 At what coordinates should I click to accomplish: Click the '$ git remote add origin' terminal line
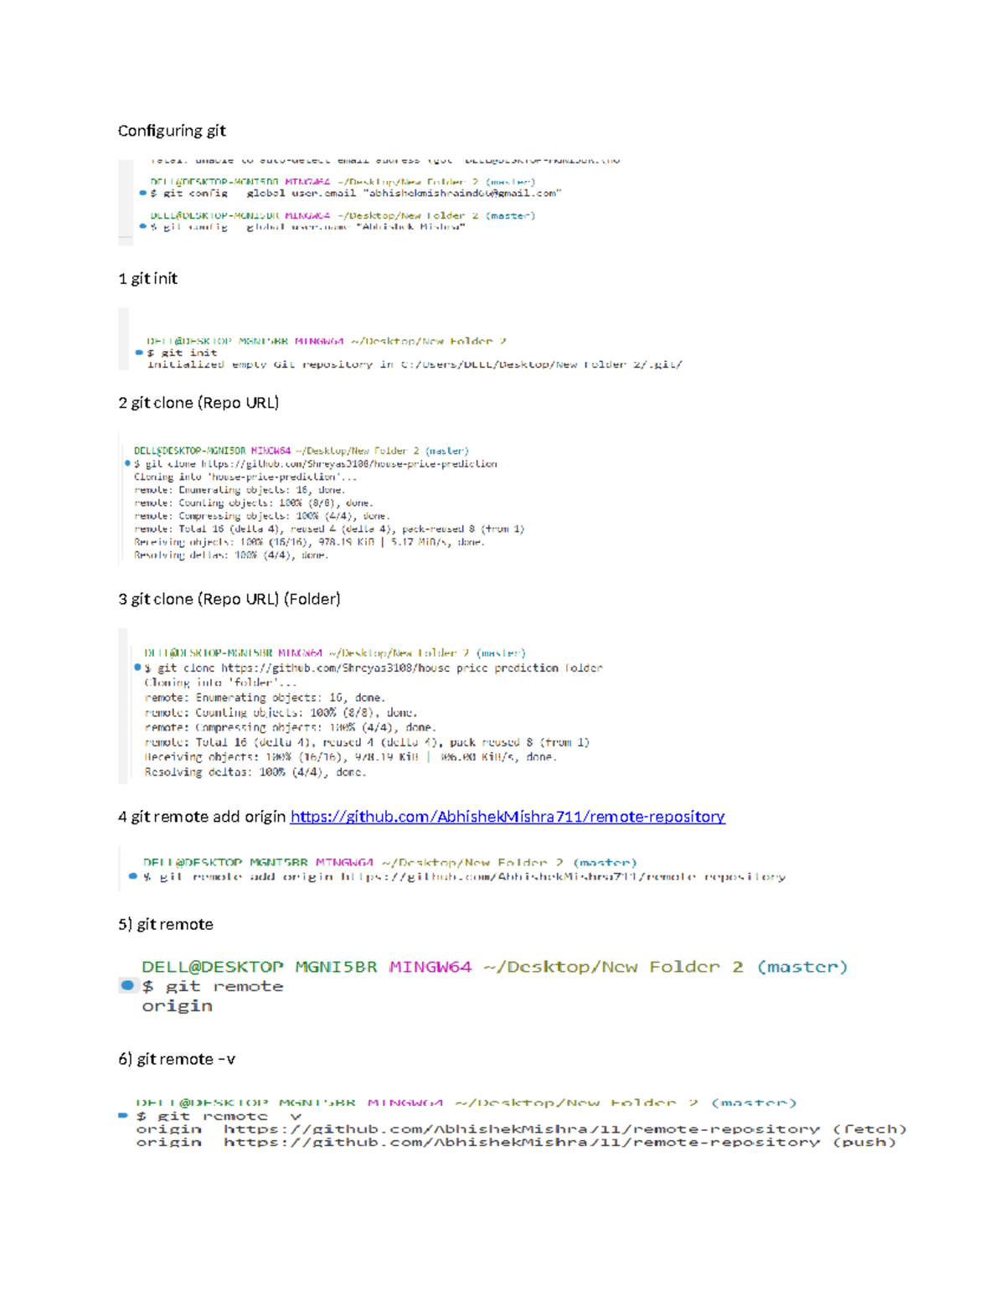coord(464,876)
